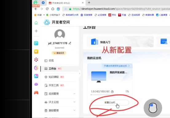The width and height of the screenshot is (170, 118).
Task: Click the usage hours progress bar
Action: pyautogui.click(x=110, y=95)
